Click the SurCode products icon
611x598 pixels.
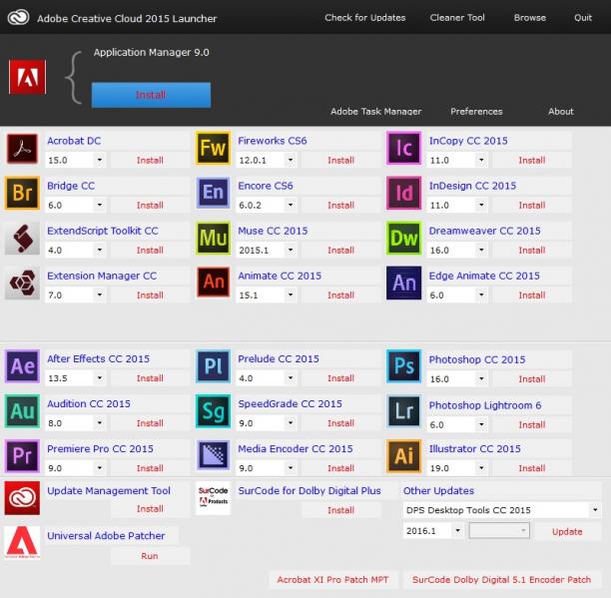[x=213, y=498]
